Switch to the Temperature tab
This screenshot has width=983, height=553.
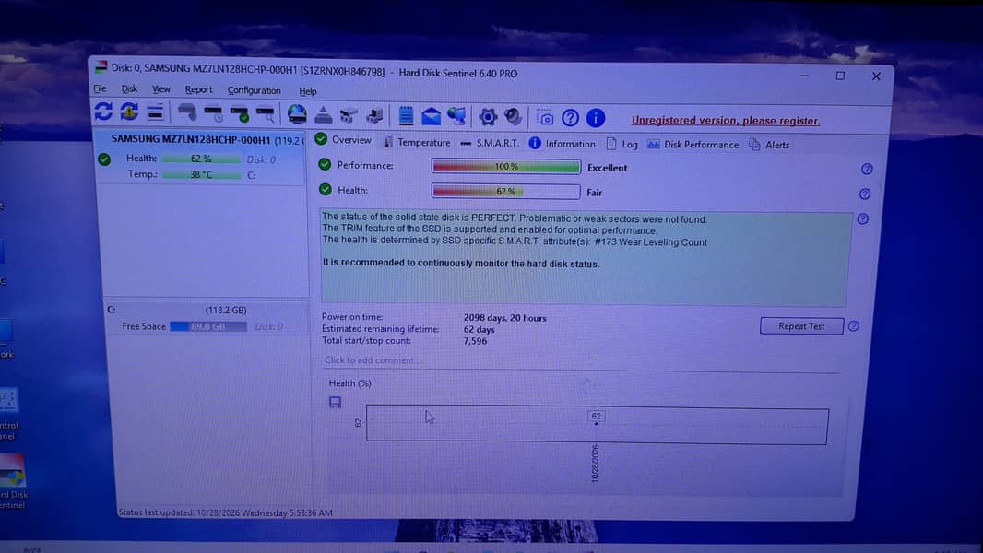(x=417, y=142)
